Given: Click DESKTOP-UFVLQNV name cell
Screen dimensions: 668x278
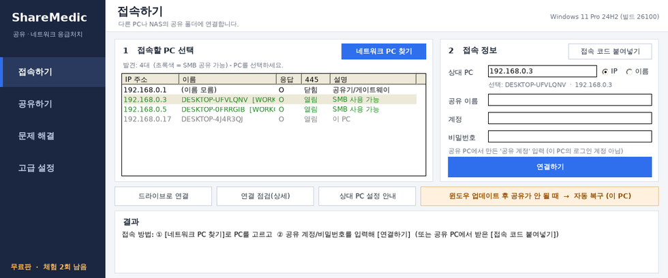Looking at the screenshot, I should pos(228,99).
